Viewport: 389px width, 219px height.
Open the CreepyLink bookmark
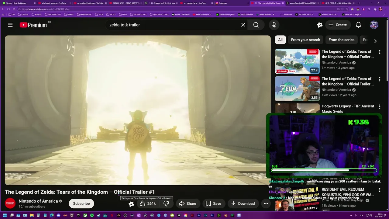285,14
